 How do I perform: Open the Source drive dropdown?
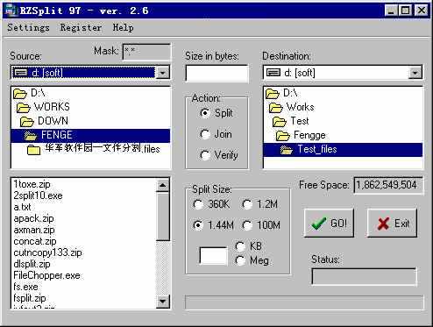pyautogui.click(x=163, y=73)
